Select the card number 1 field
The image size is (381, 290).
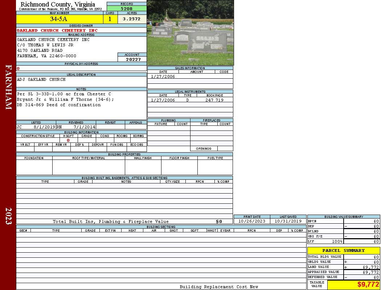(x=110, y=19)
